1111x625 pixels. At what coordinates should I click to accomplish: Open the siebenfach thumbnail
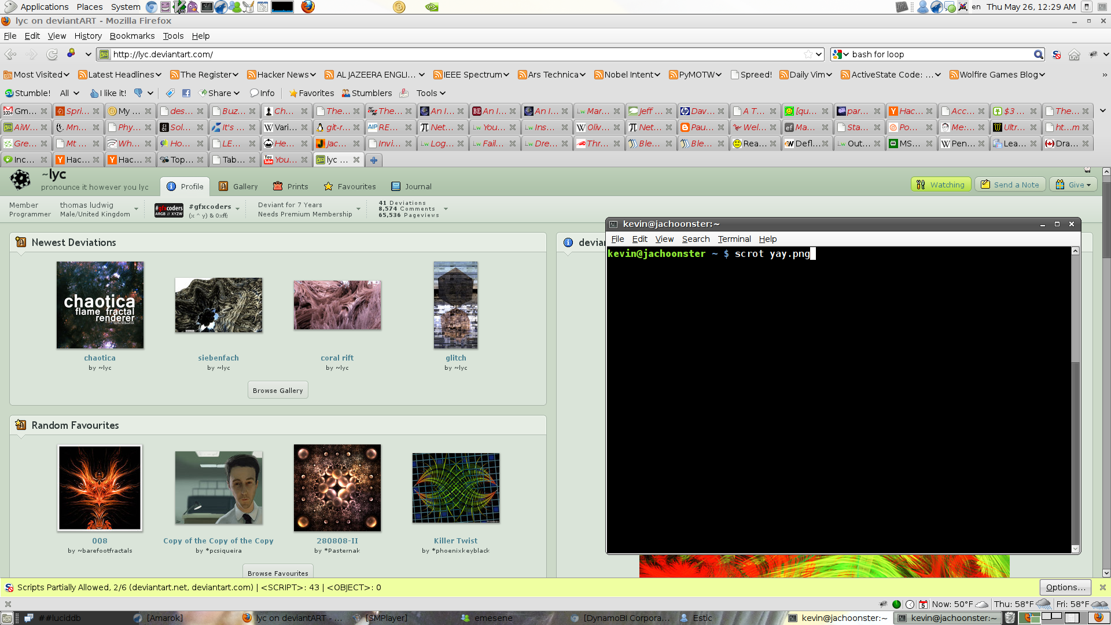click(x=219, y=305)
